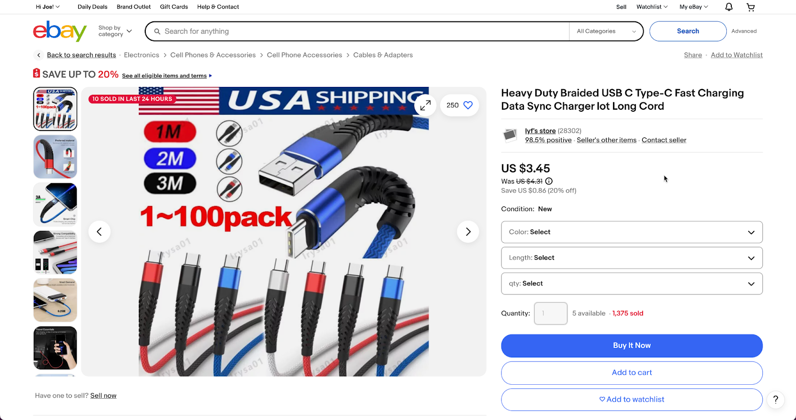Screen dimensions: 796x420
Task: Click the Buy It Now button
Action: (x=632, y=346)
